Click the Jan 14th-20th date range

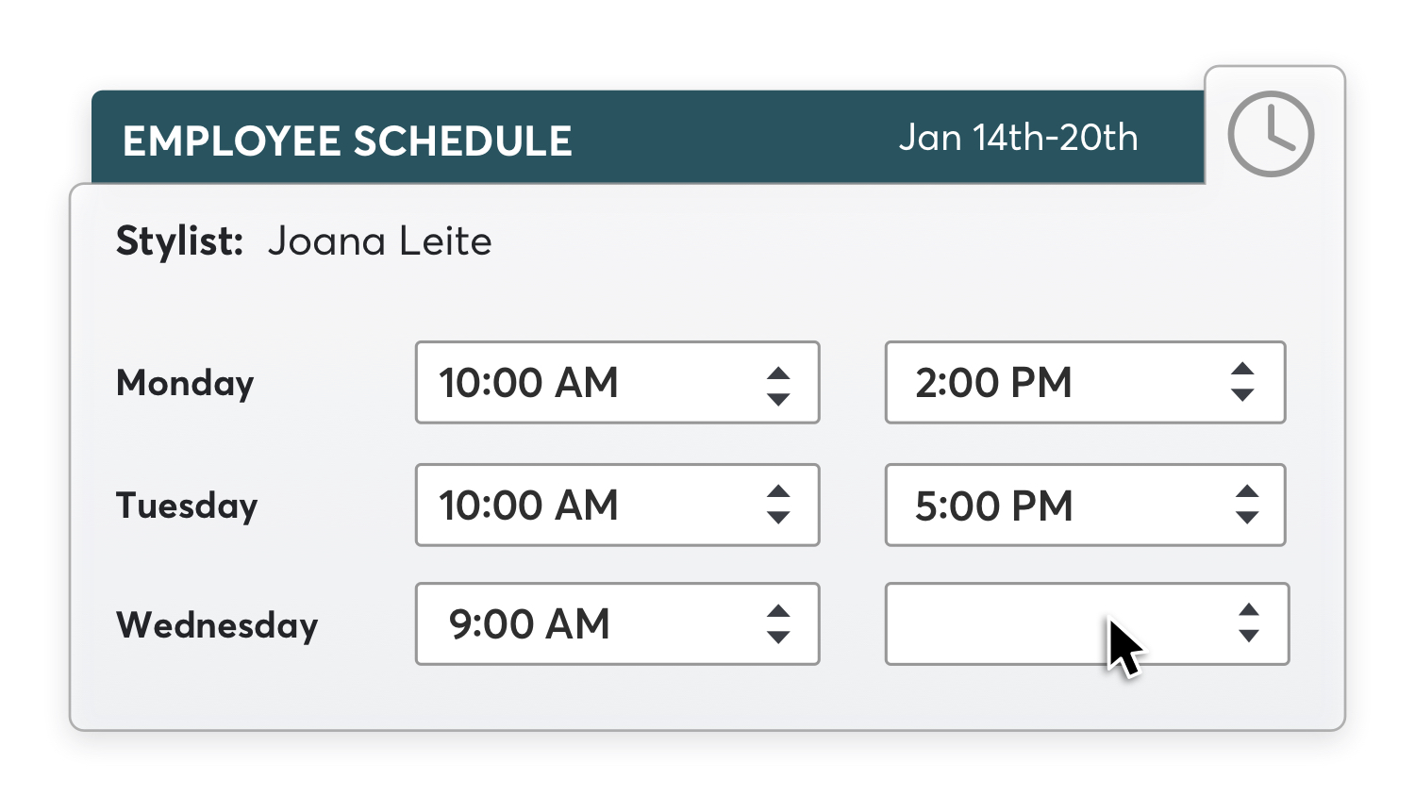[x=1018, y=138]
